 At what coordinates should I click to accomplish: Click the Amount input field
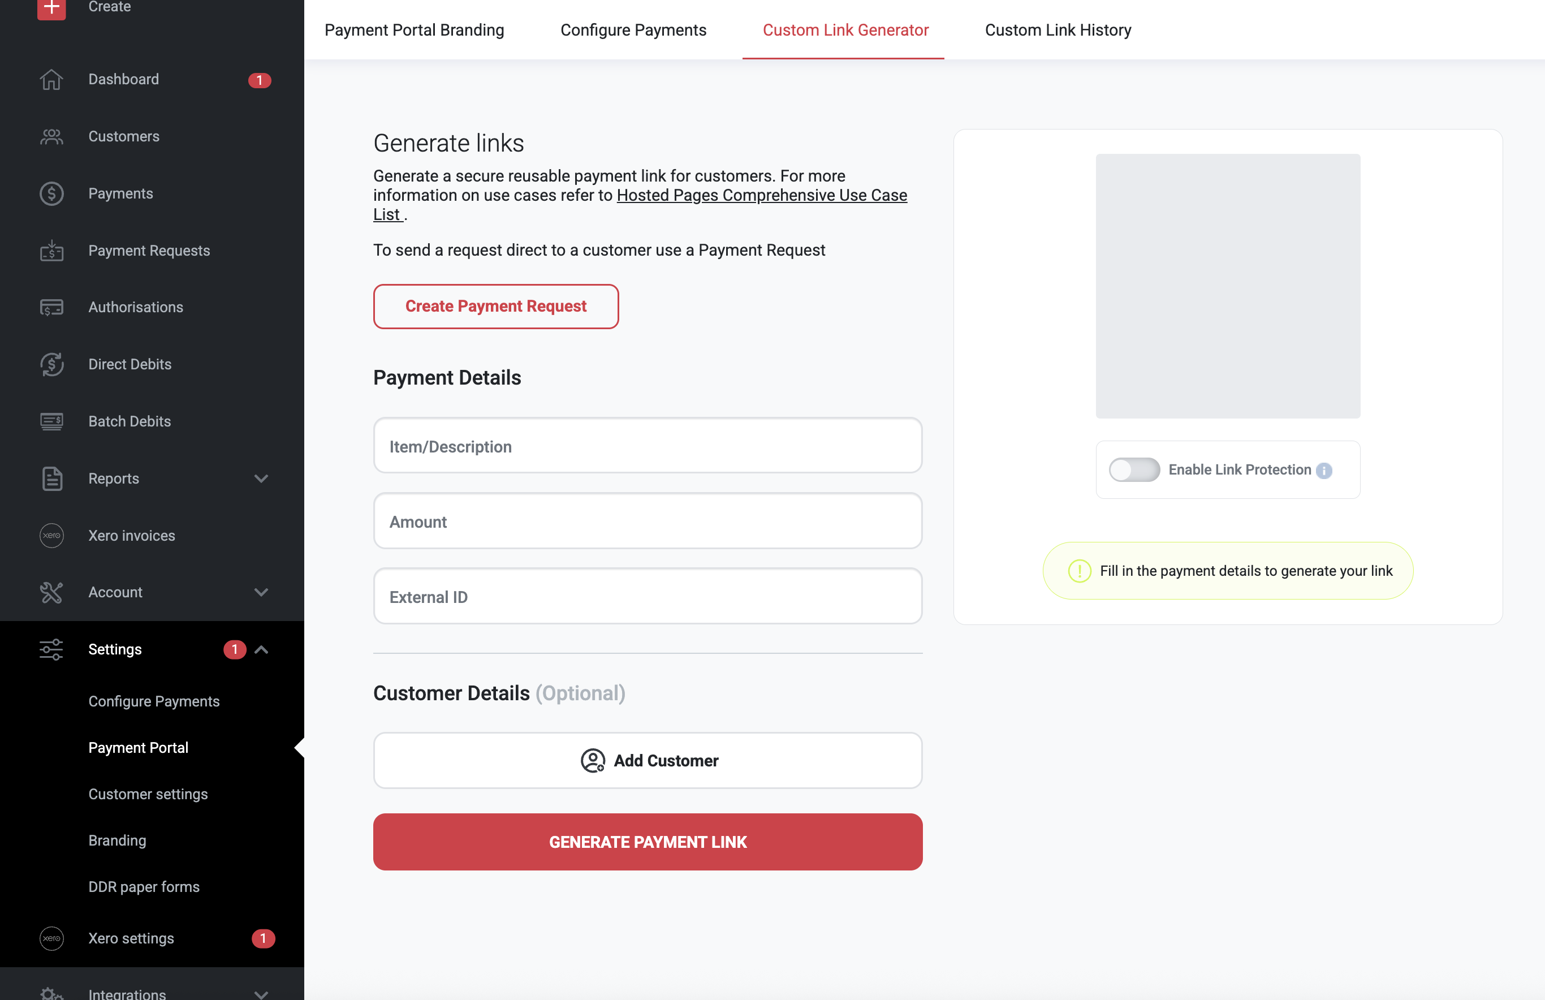click(647, 521)
